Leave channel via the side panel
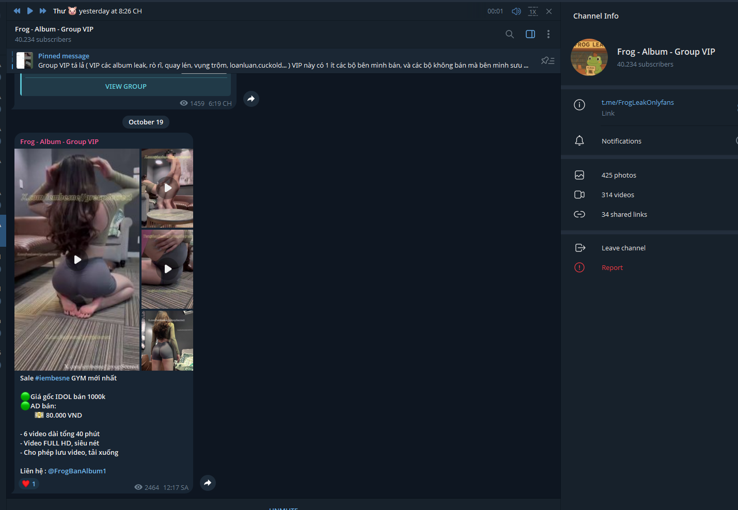This screenshot has height=510, width=738. 623,248
